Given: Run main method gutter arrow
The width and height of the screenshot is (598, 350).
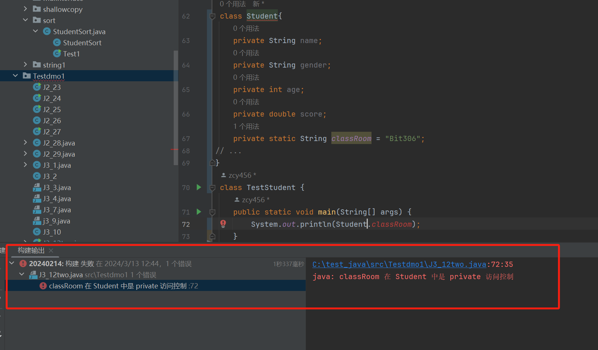Looking at the screenshot, I should tap(199, 212).
